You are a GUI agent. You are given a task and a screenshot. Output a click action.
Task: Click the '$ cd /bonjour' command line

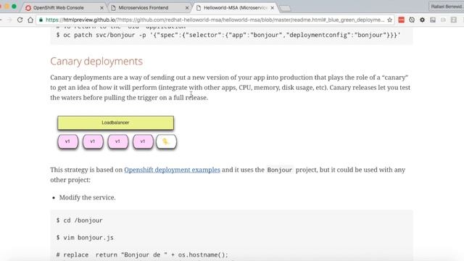79,220
